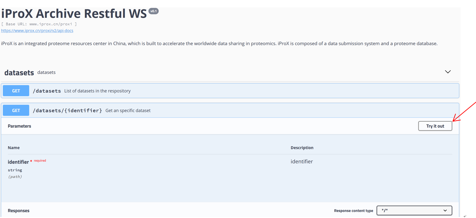The width and height of the screenshot is (476, 218).
Task: Click the 'Get an specific dataset' summary
Action: pyautogui.click(x=128, y=111)
